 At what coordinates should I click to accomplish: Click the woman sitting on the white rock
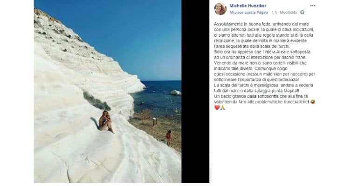(x=105, y=121)
